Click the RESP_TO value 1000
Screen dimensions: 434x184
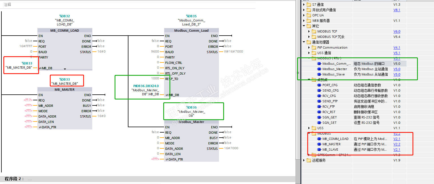click(155, 79)
